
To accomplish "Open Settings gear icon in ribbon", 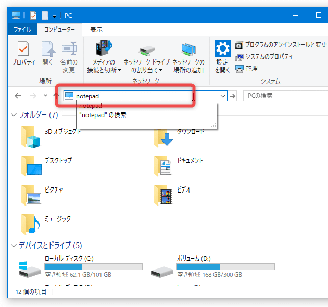I will point(223,48).
